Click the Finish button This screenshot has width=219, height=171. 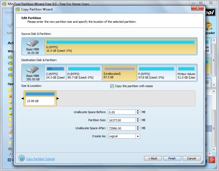pyautogui.click(x=172, y=158)
